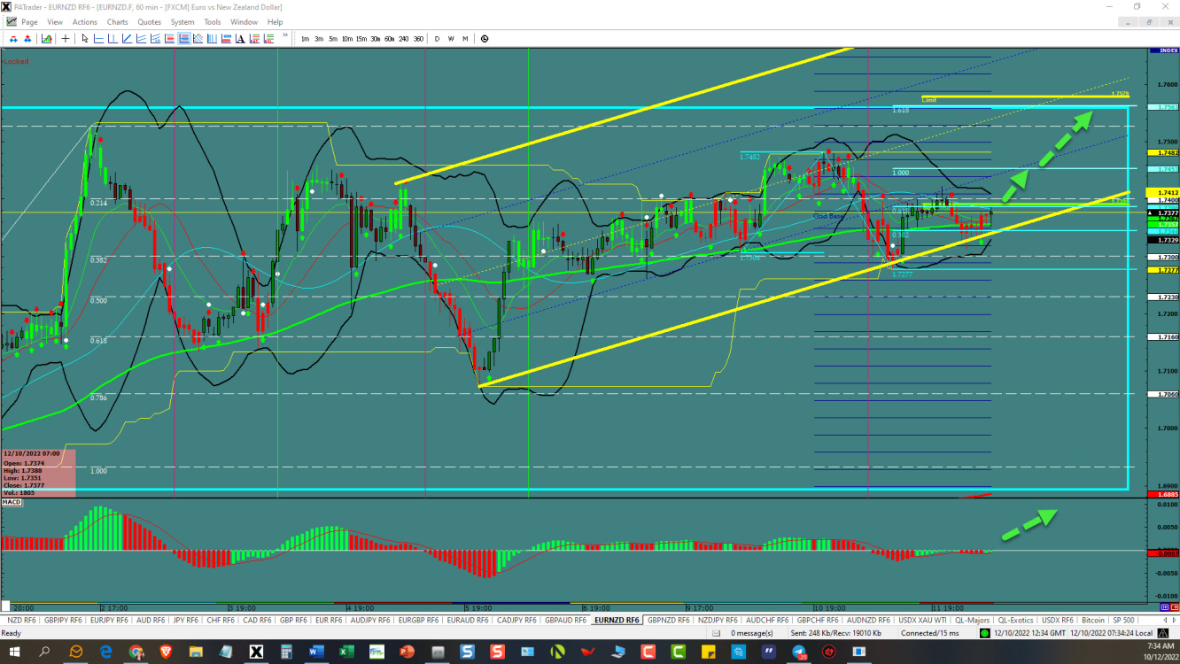1180x664 pixels.
Task: Select the arrow pointer tool
Action: click(85, 39)
